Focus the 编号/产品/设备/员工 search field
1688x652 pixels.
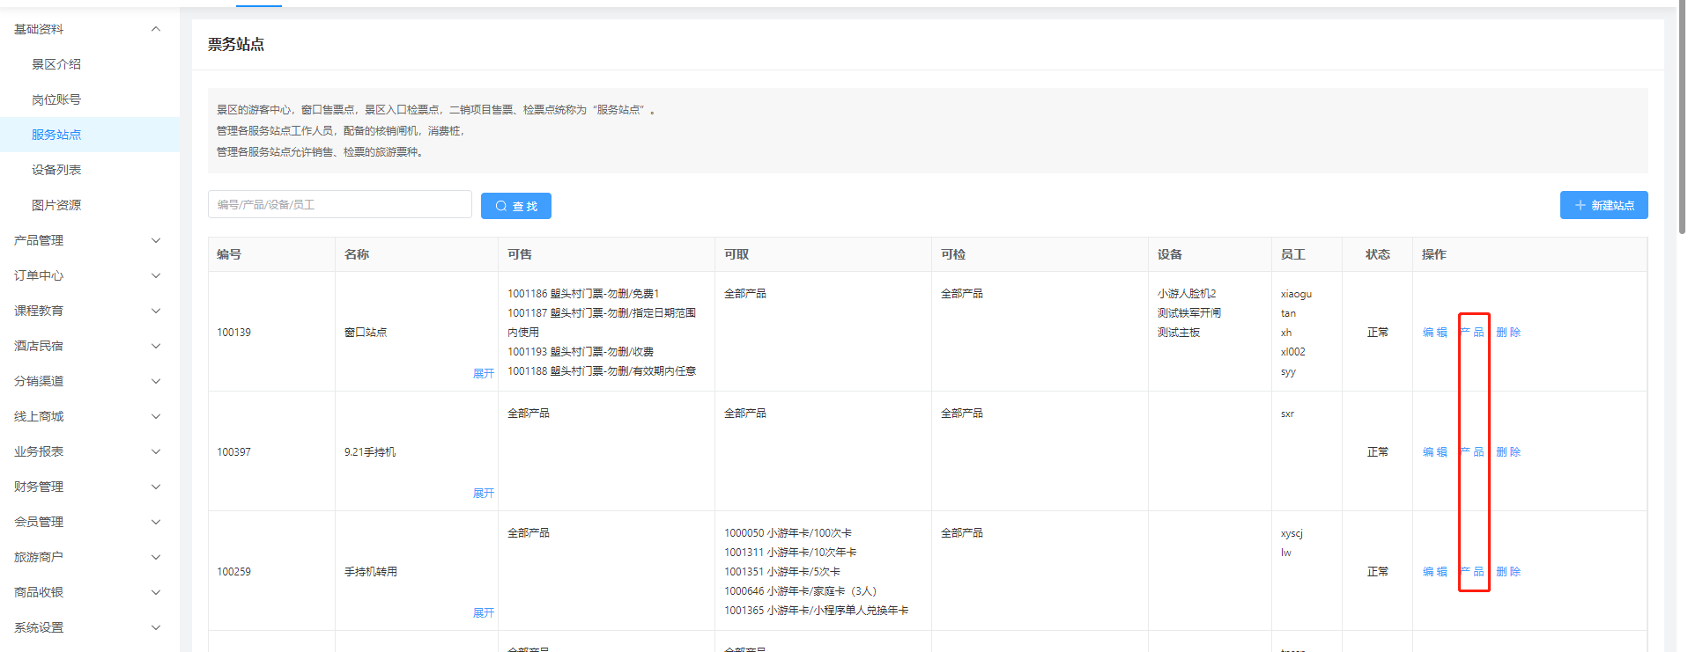[339, 204]
